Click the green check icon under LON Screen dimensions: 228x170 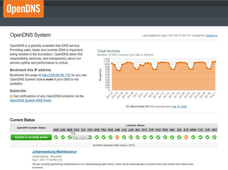pyautogui.click(x=131, y=137)
